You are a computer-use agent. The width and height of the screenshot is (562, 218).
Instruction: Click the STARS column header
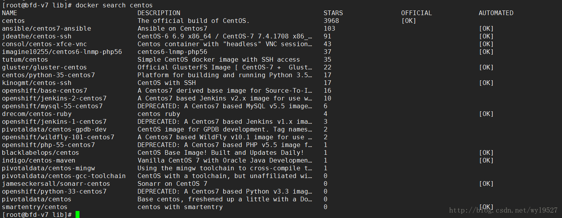(x=333, y=13)
